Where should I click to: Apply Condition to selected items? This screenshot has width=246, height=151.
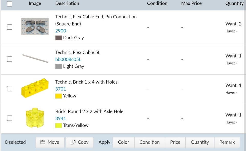click(149, 142)
